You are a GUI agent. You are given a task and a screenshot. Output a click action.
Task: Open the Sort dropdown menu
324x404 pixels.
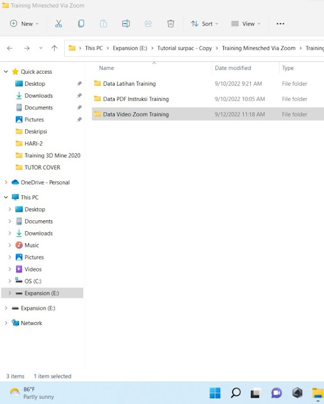click(x=205, y=24)
